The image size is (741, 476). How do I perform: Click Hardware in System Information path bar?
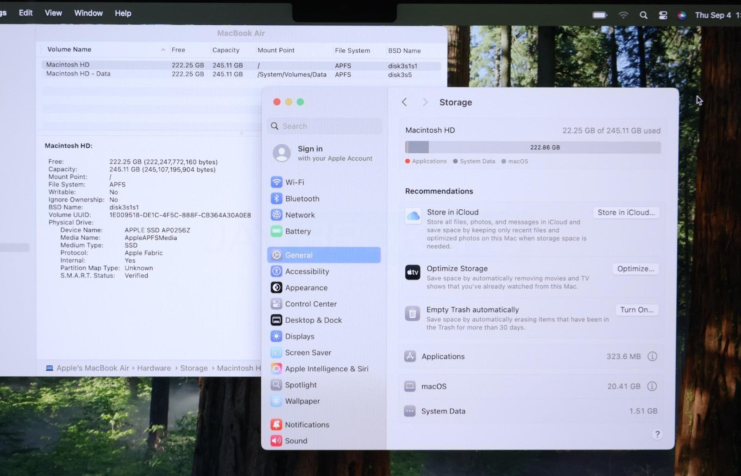click(154, 368)
